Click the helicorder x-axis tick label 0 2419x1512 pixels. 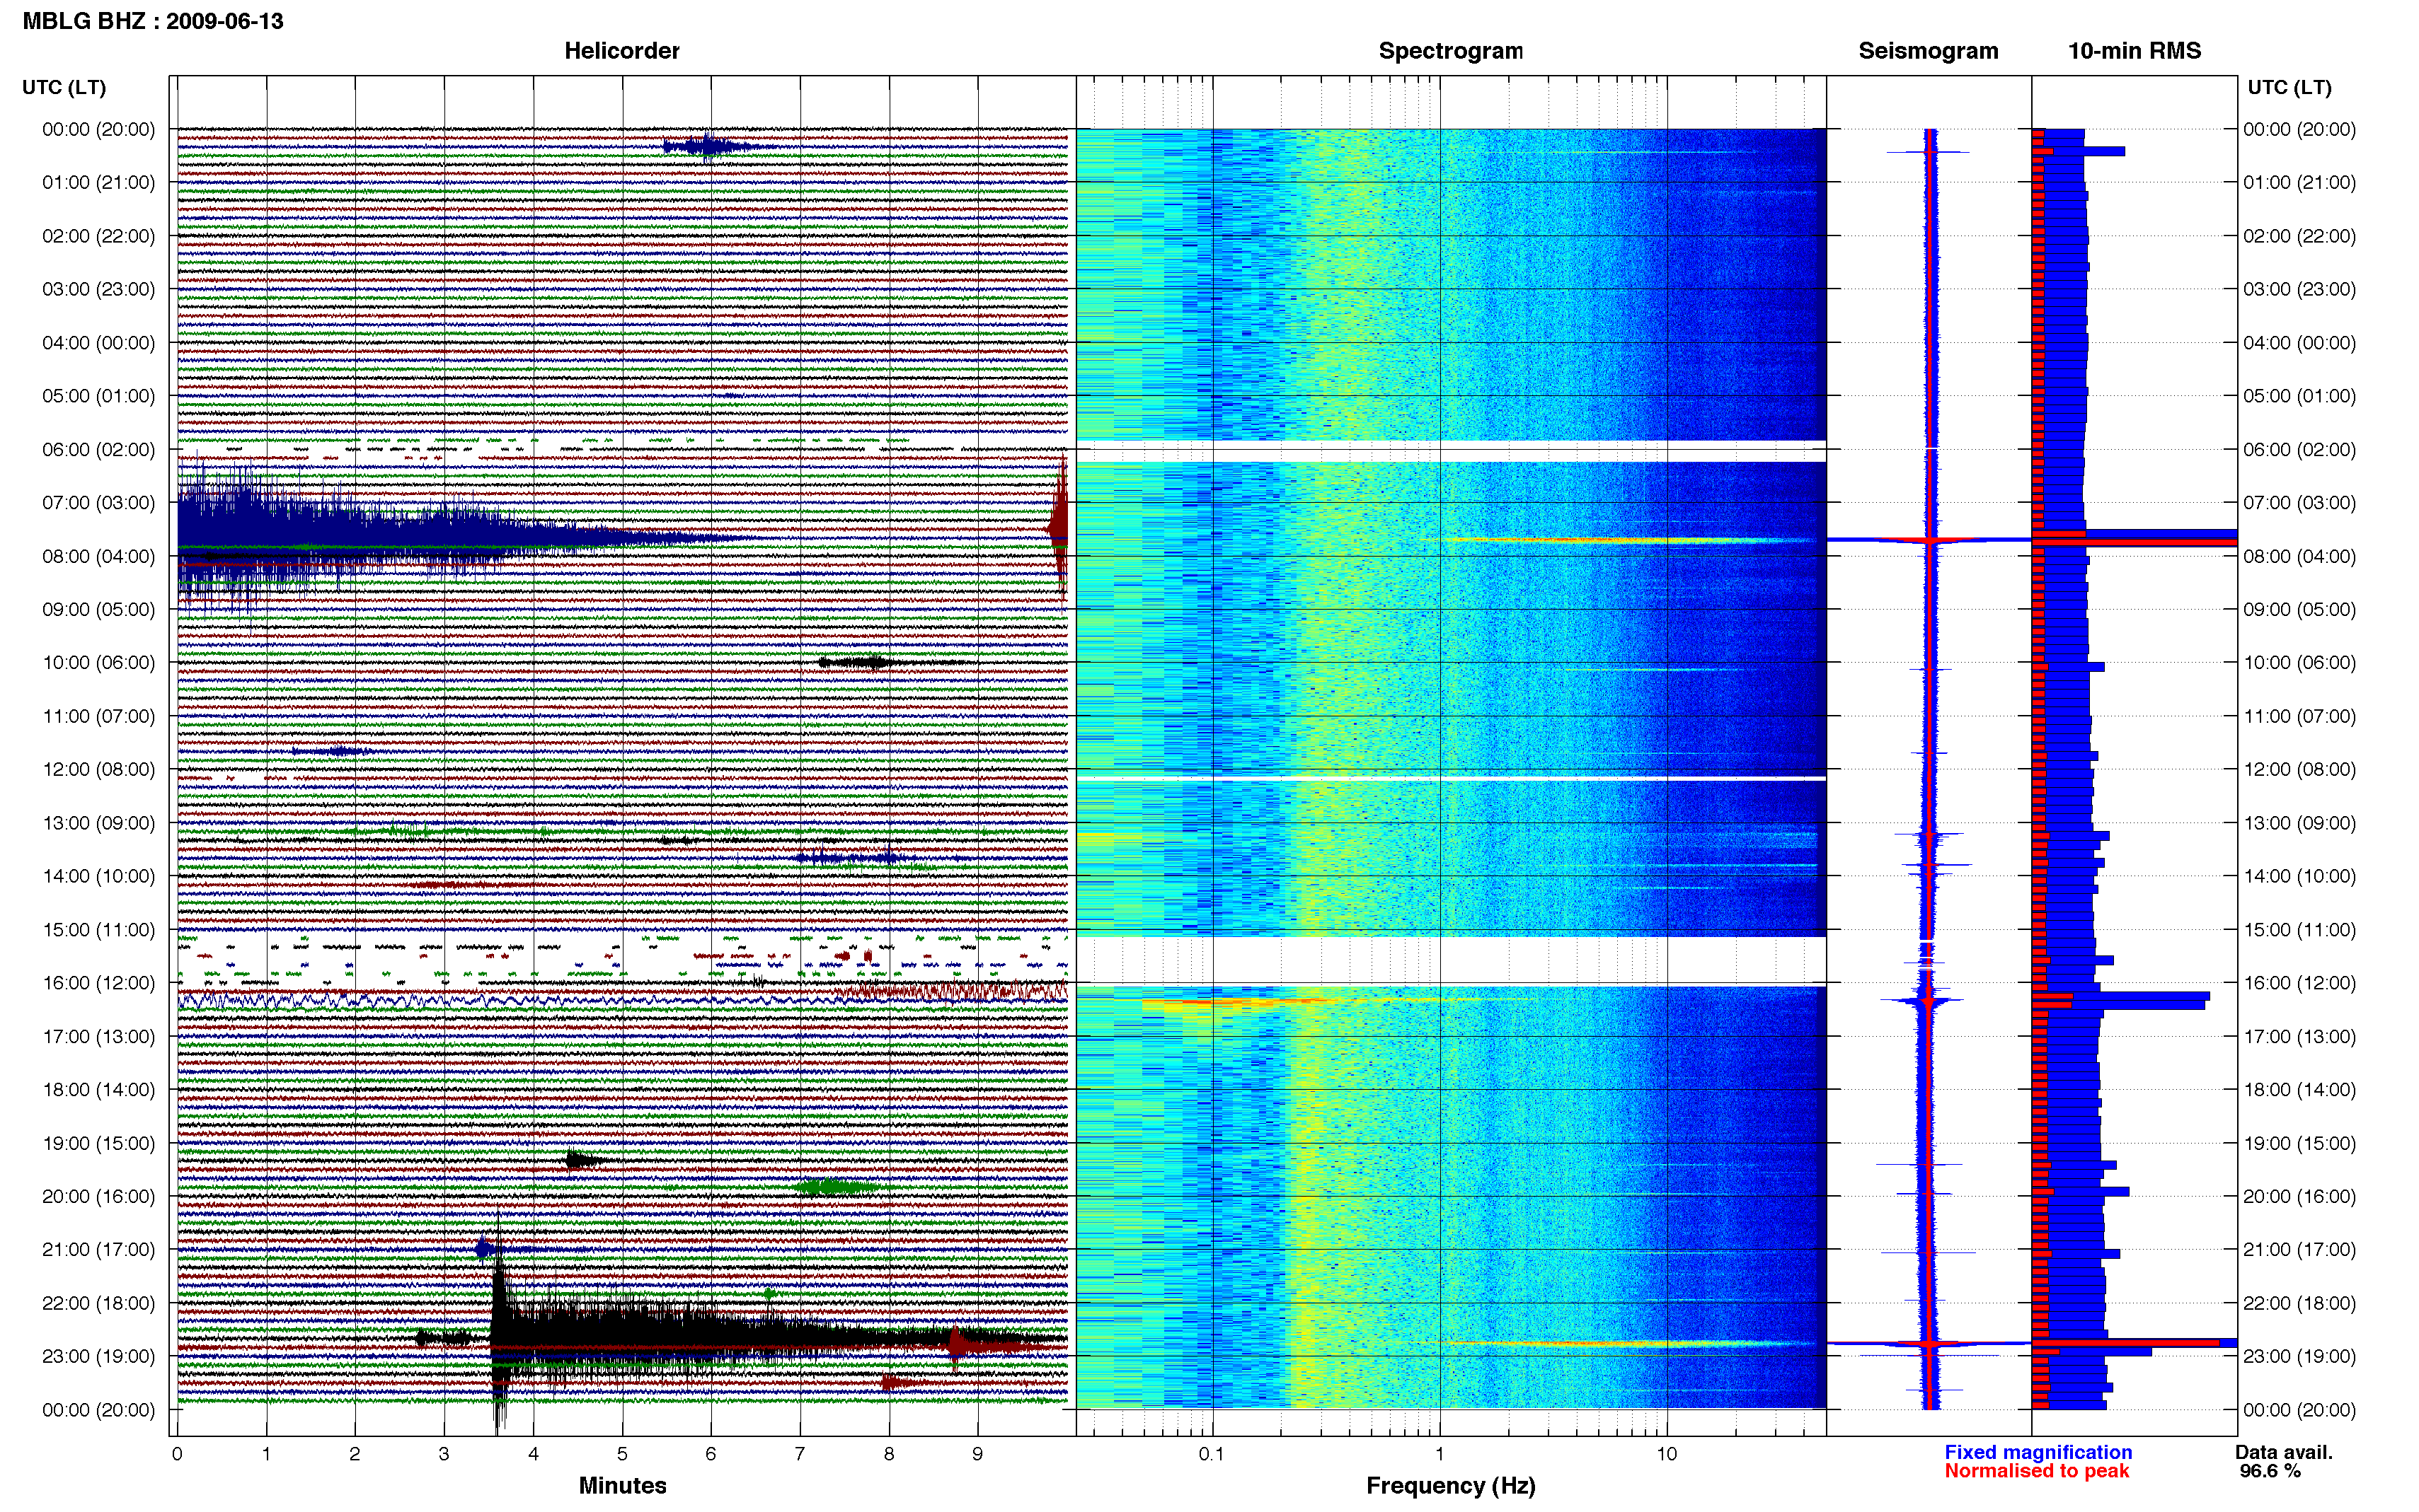(x=177, y=1454)
